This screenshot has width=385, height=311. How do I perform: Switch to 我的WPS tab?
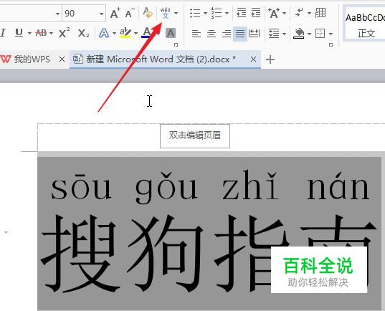point(32,59)
